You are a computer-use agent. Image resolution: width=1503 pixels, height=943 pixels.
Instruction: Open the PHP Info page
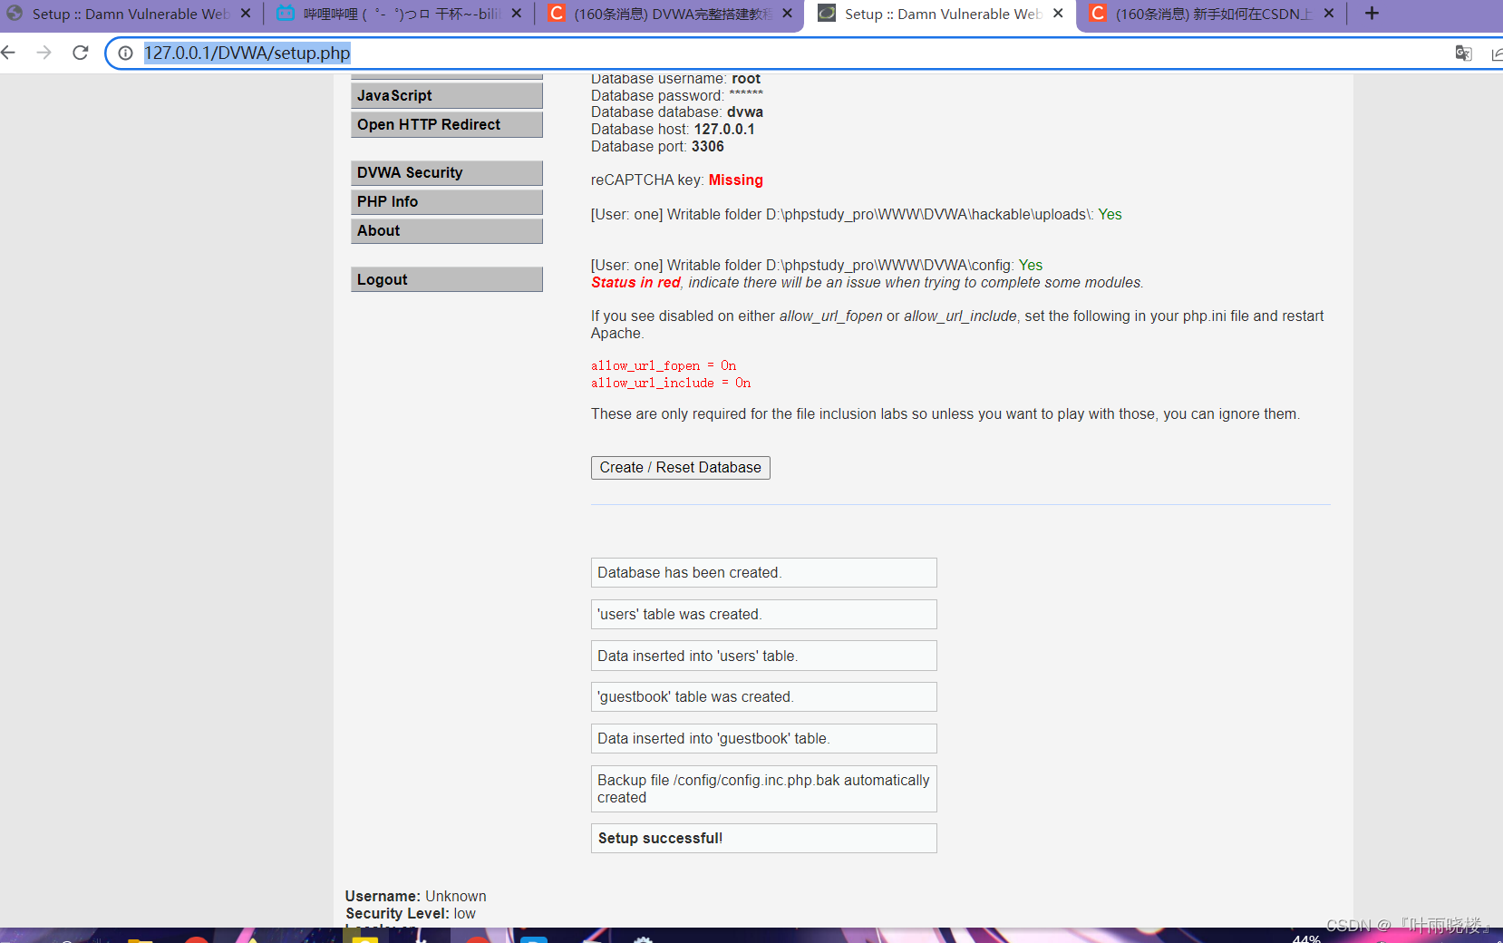[446, 201]
